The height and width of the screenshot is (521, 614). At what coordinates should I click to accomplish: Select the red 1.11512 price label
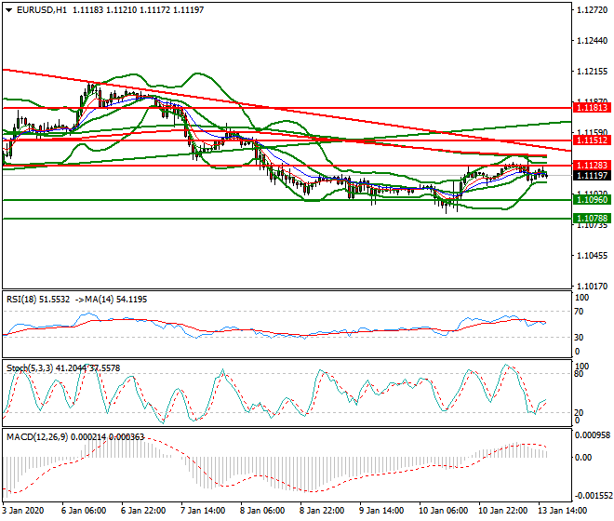click(592, 140)
